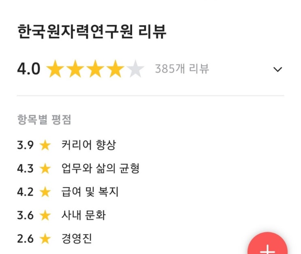Click the star next to 경영진
The image size is (301, 254).
pos(45,239)
